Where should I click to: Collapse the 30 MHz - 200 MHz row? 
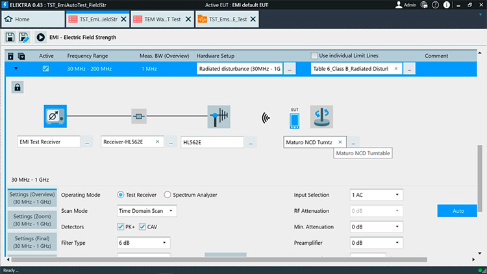[16, 68]
